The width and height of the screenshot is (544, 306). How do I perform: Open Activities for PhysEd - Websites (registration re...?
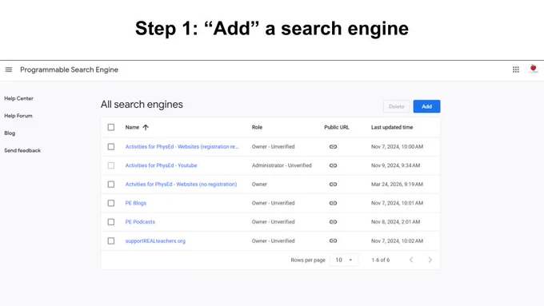pos(182,146)
